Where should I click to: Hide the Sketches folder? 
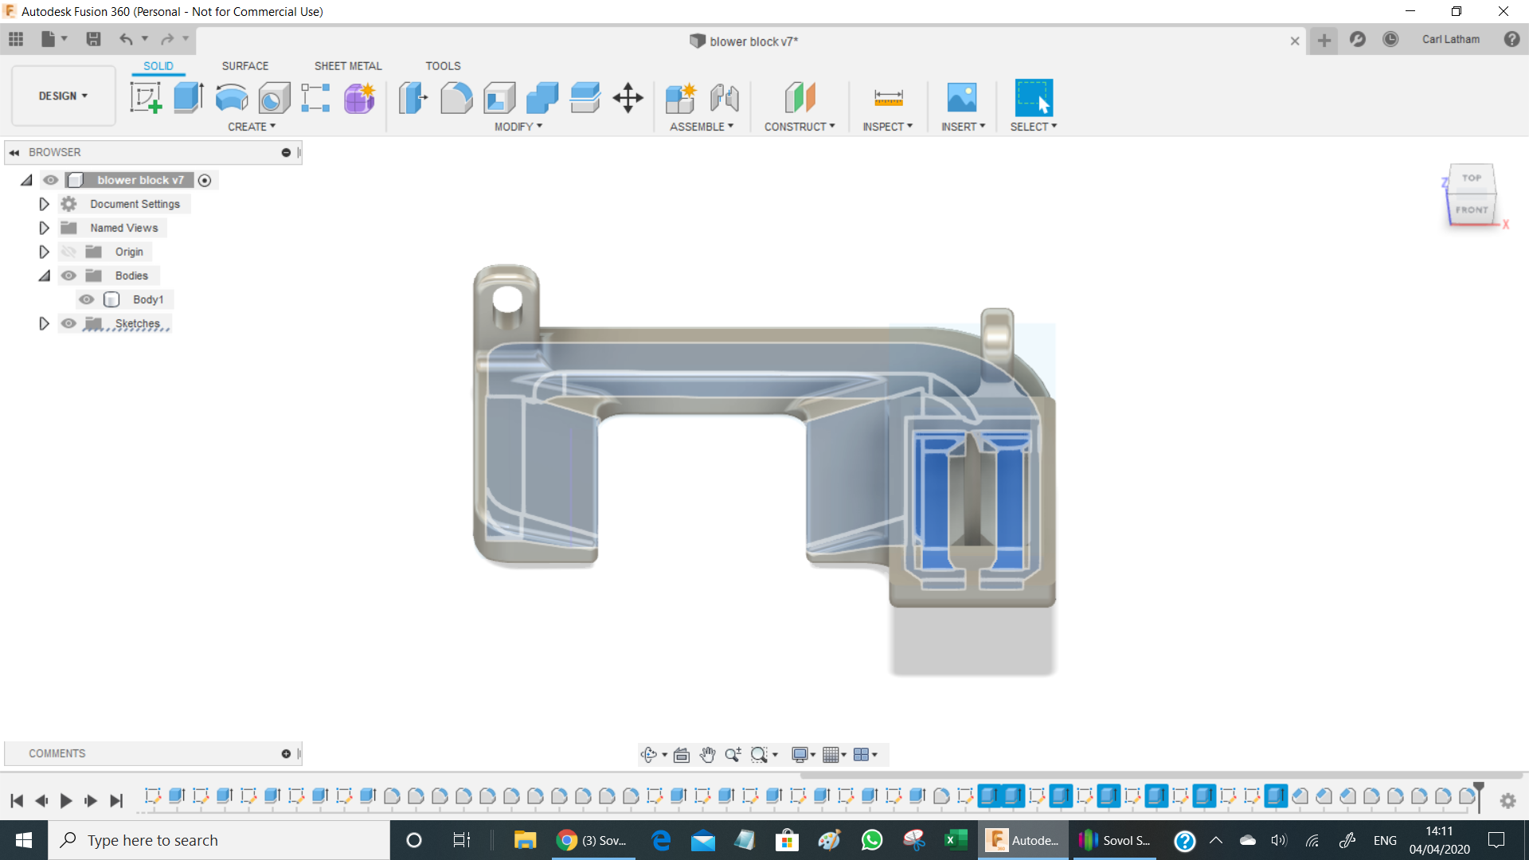pos(69,323)
